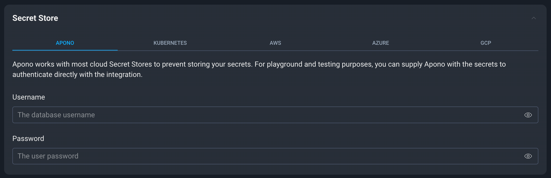Click the Apono secret stores description text
551x178 pixels.
pyautogui.click(x=259, y=69)
